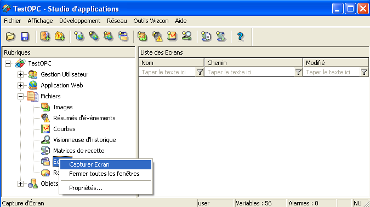The image size is (370, 207).
Task: Click the Chemin filter text field
Action: pos(249,72)
